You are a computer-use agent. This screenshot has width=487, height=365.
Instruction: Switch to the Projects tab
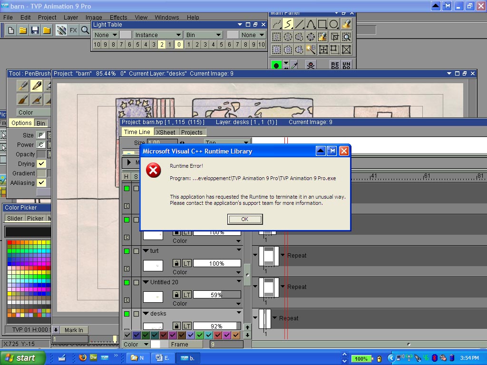(192, 132)
